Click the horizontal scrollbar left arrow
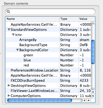The height and width of the screenshot is (108, 103). click(84, 100)
